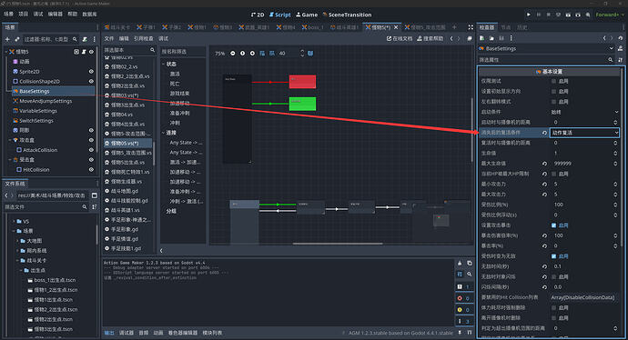Expand the VS folder in FileSystem
Screen dimensions: 628x340
click(14, 221)
